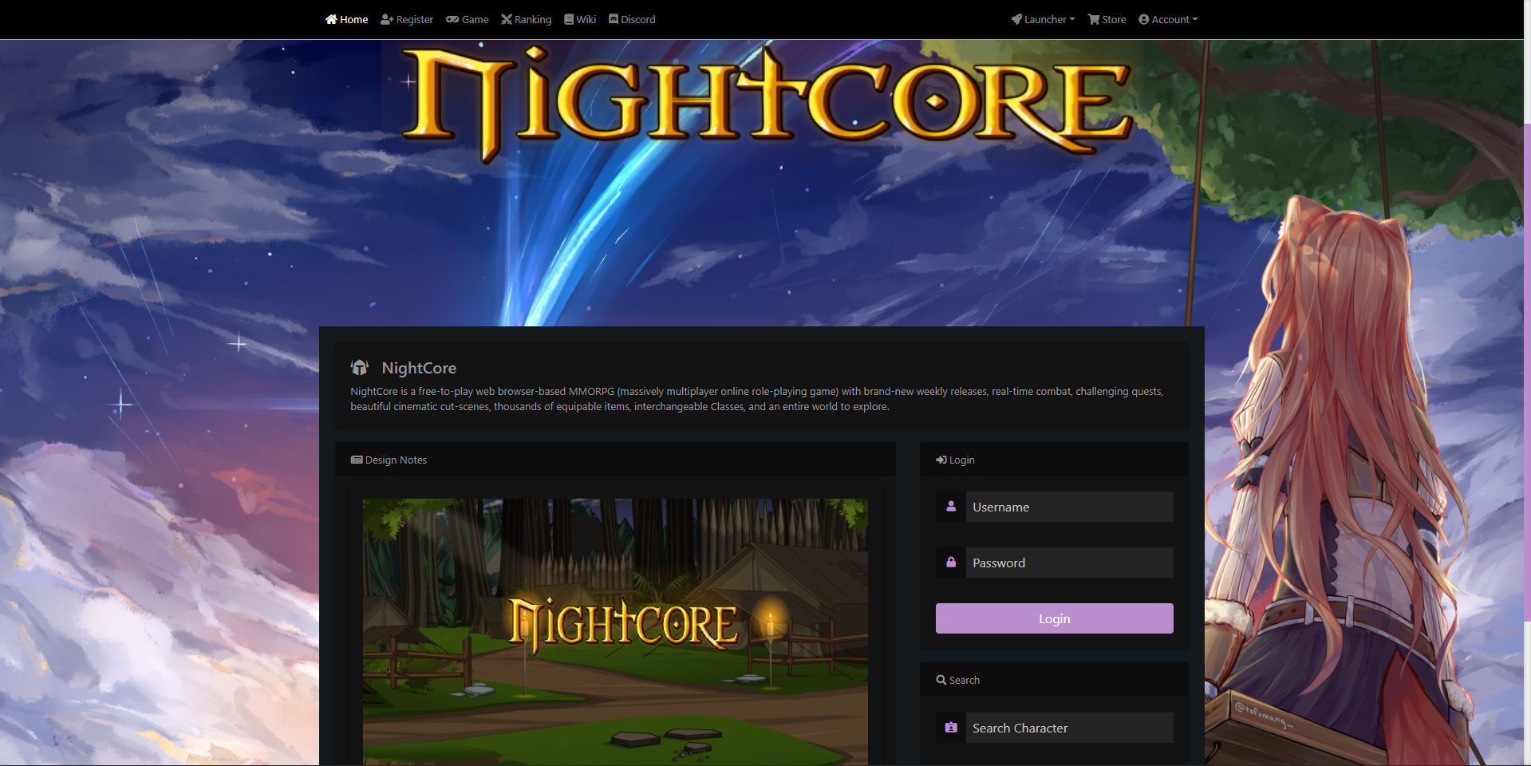Click the lock icon beside Password field

(x=951, y=563)
